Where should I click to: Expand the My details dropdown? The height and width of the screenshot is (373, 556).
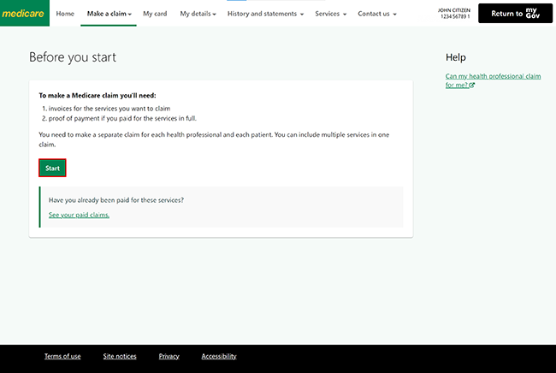click(x=198, y=14)
